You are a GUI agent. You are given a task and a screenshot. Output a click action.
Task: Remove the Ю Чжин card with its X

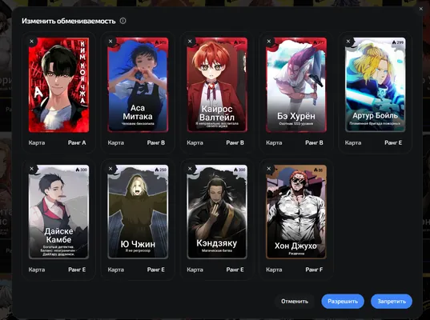coord(111,169)
